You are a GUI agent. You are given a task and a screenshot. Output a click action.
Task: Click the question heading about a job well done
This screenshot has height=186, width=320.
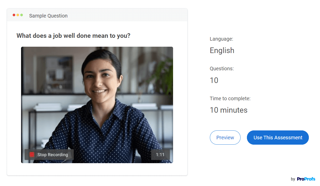73,36
